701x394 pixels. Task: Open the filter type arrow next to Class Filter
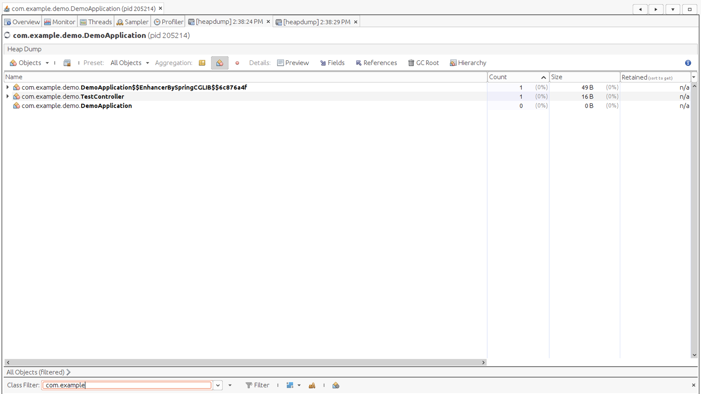click(x=230, y=385)
